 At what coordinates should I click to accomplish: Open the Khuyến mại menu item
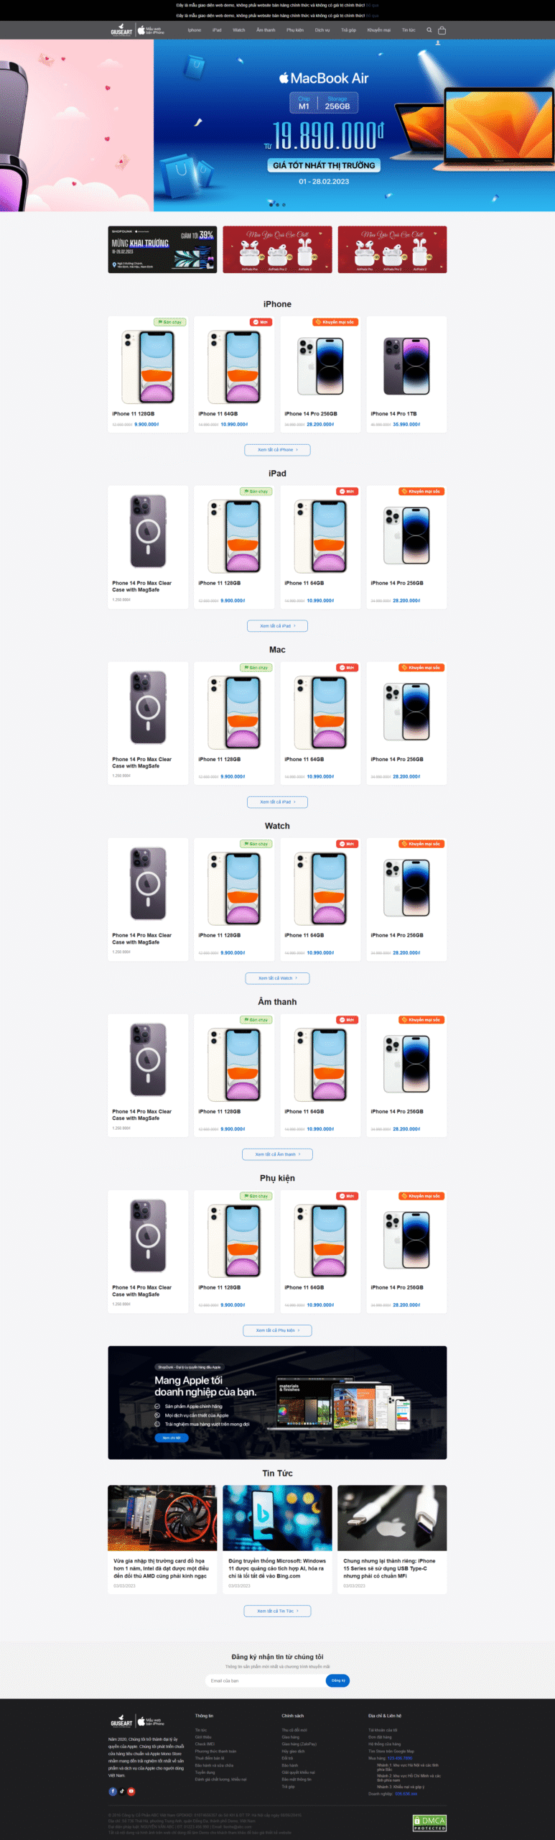(x=379, y=30)
